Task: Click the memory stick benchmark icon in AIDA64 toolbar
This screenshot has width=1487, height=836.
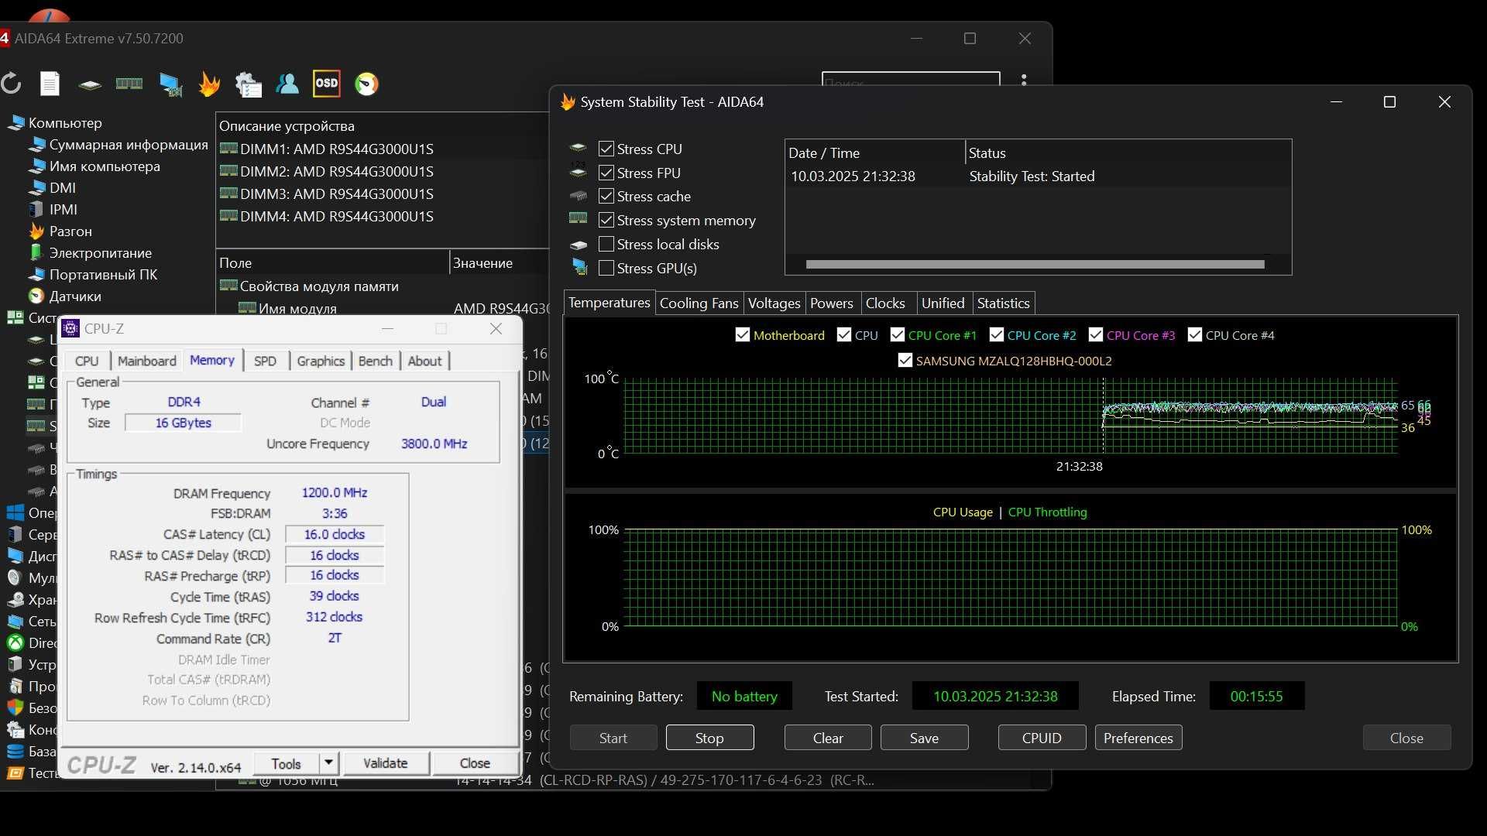Action: 129,84
